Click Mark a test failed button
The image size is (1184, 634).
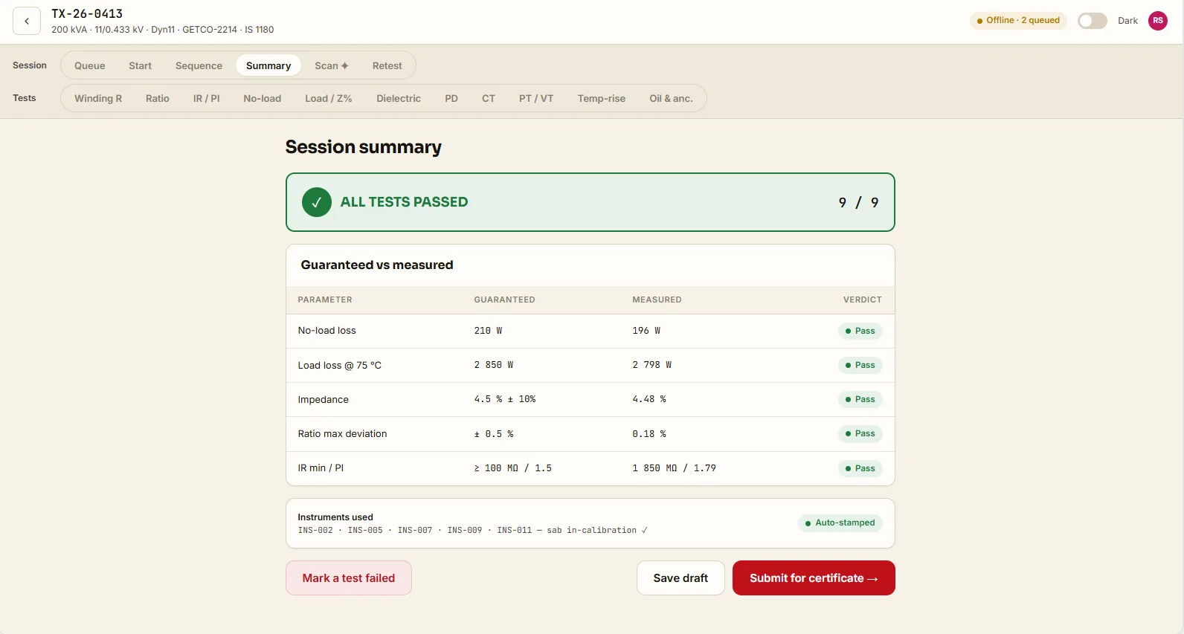tap(349, 578)
